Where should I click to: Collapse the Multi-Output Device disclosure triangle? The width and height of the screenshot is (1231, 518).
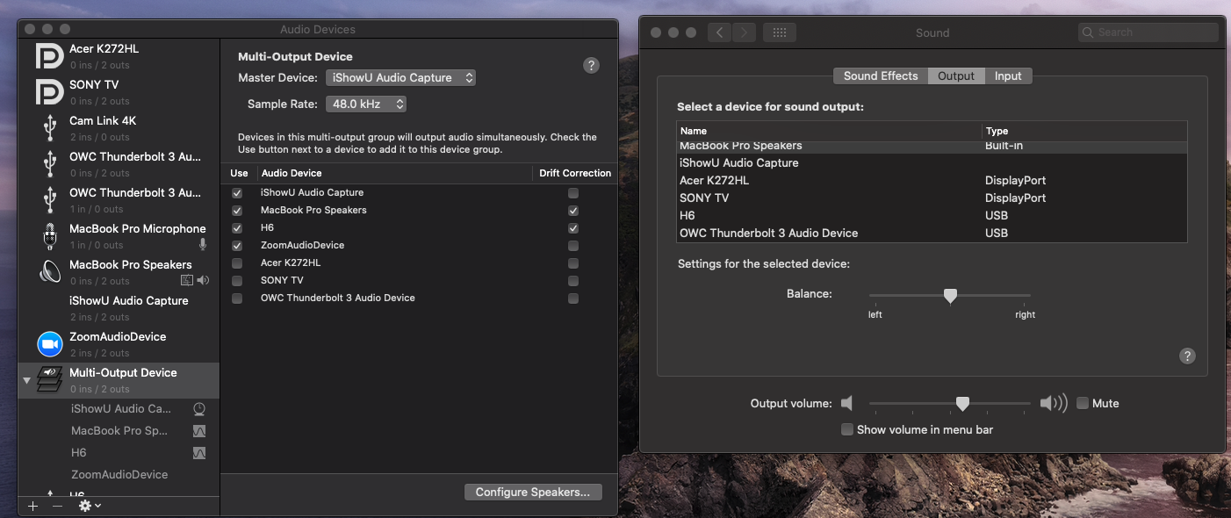26,380
